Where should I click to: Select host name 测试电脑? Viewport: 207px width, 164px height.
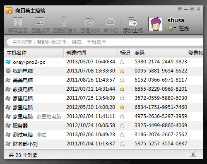coord(23,135)
